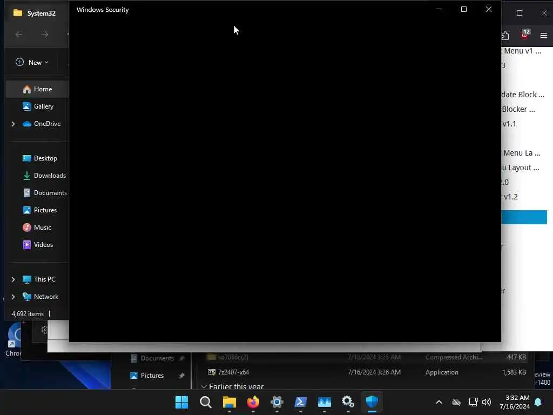Click the Back arrow in File Explorer
This screenshot has height=415, width=553.
click(x=19, y=35)
